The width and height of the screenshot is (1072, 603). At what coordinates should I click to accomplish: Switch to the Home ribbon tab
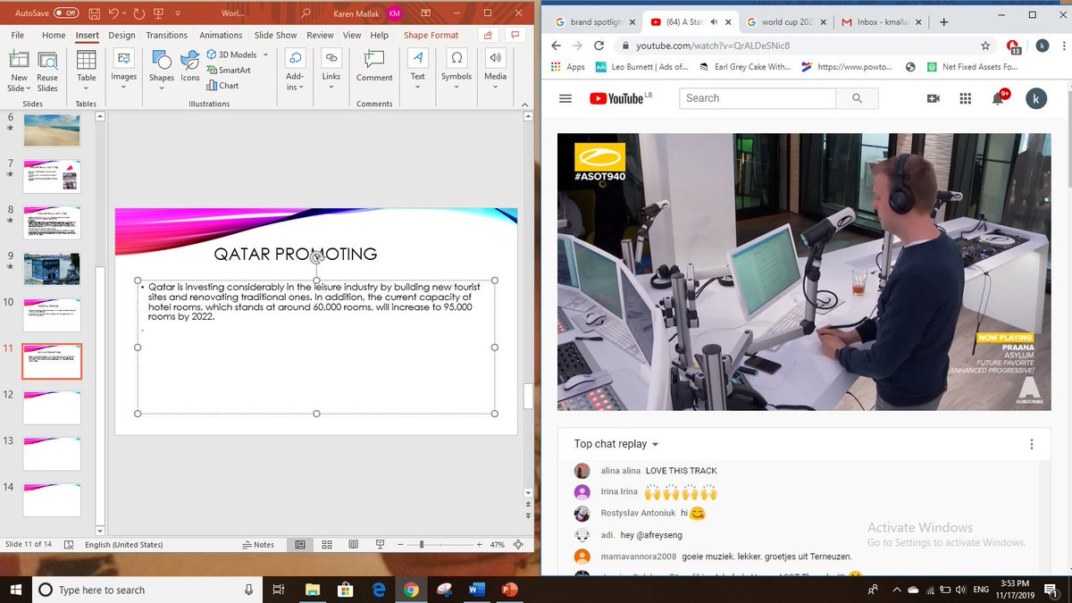click(x=54, y=35)
